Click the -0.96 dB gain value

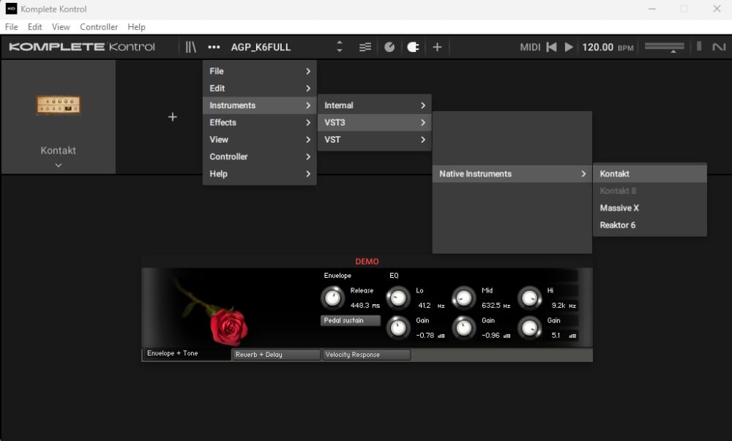[496, 335]
